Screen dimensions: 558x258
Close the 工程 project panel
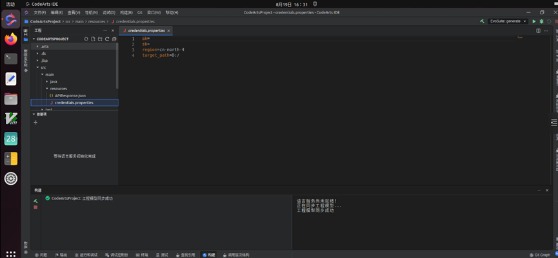pos(113,31)
